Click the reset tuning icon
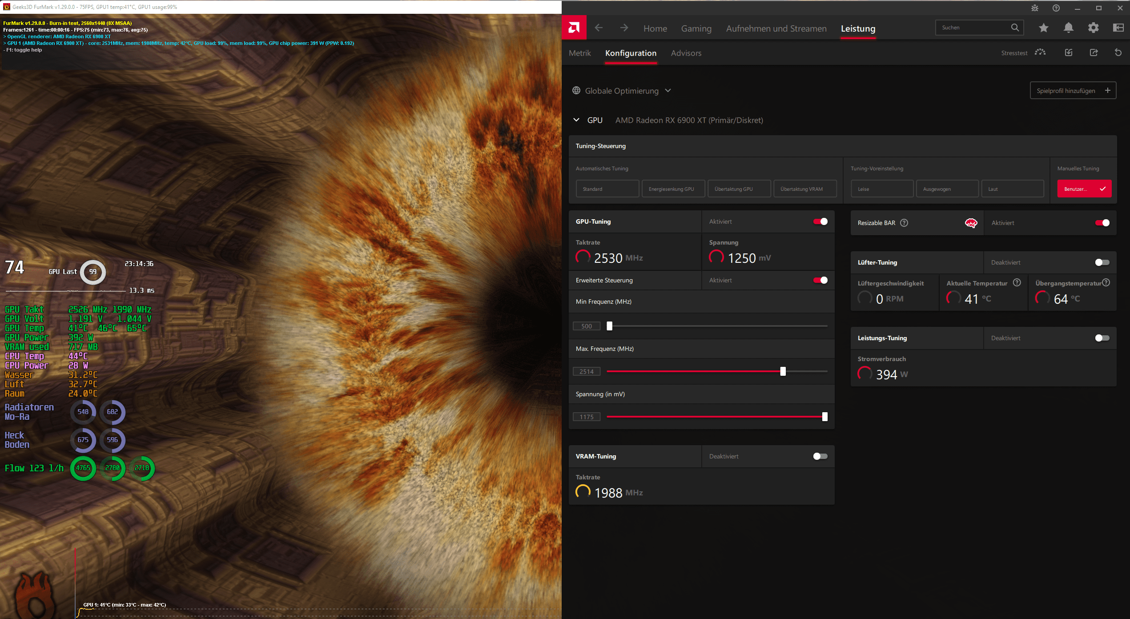1130x619 pixels. (x=1118, y=52)
